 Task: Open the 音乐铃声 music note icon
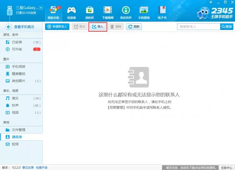[x=126, y=10]
